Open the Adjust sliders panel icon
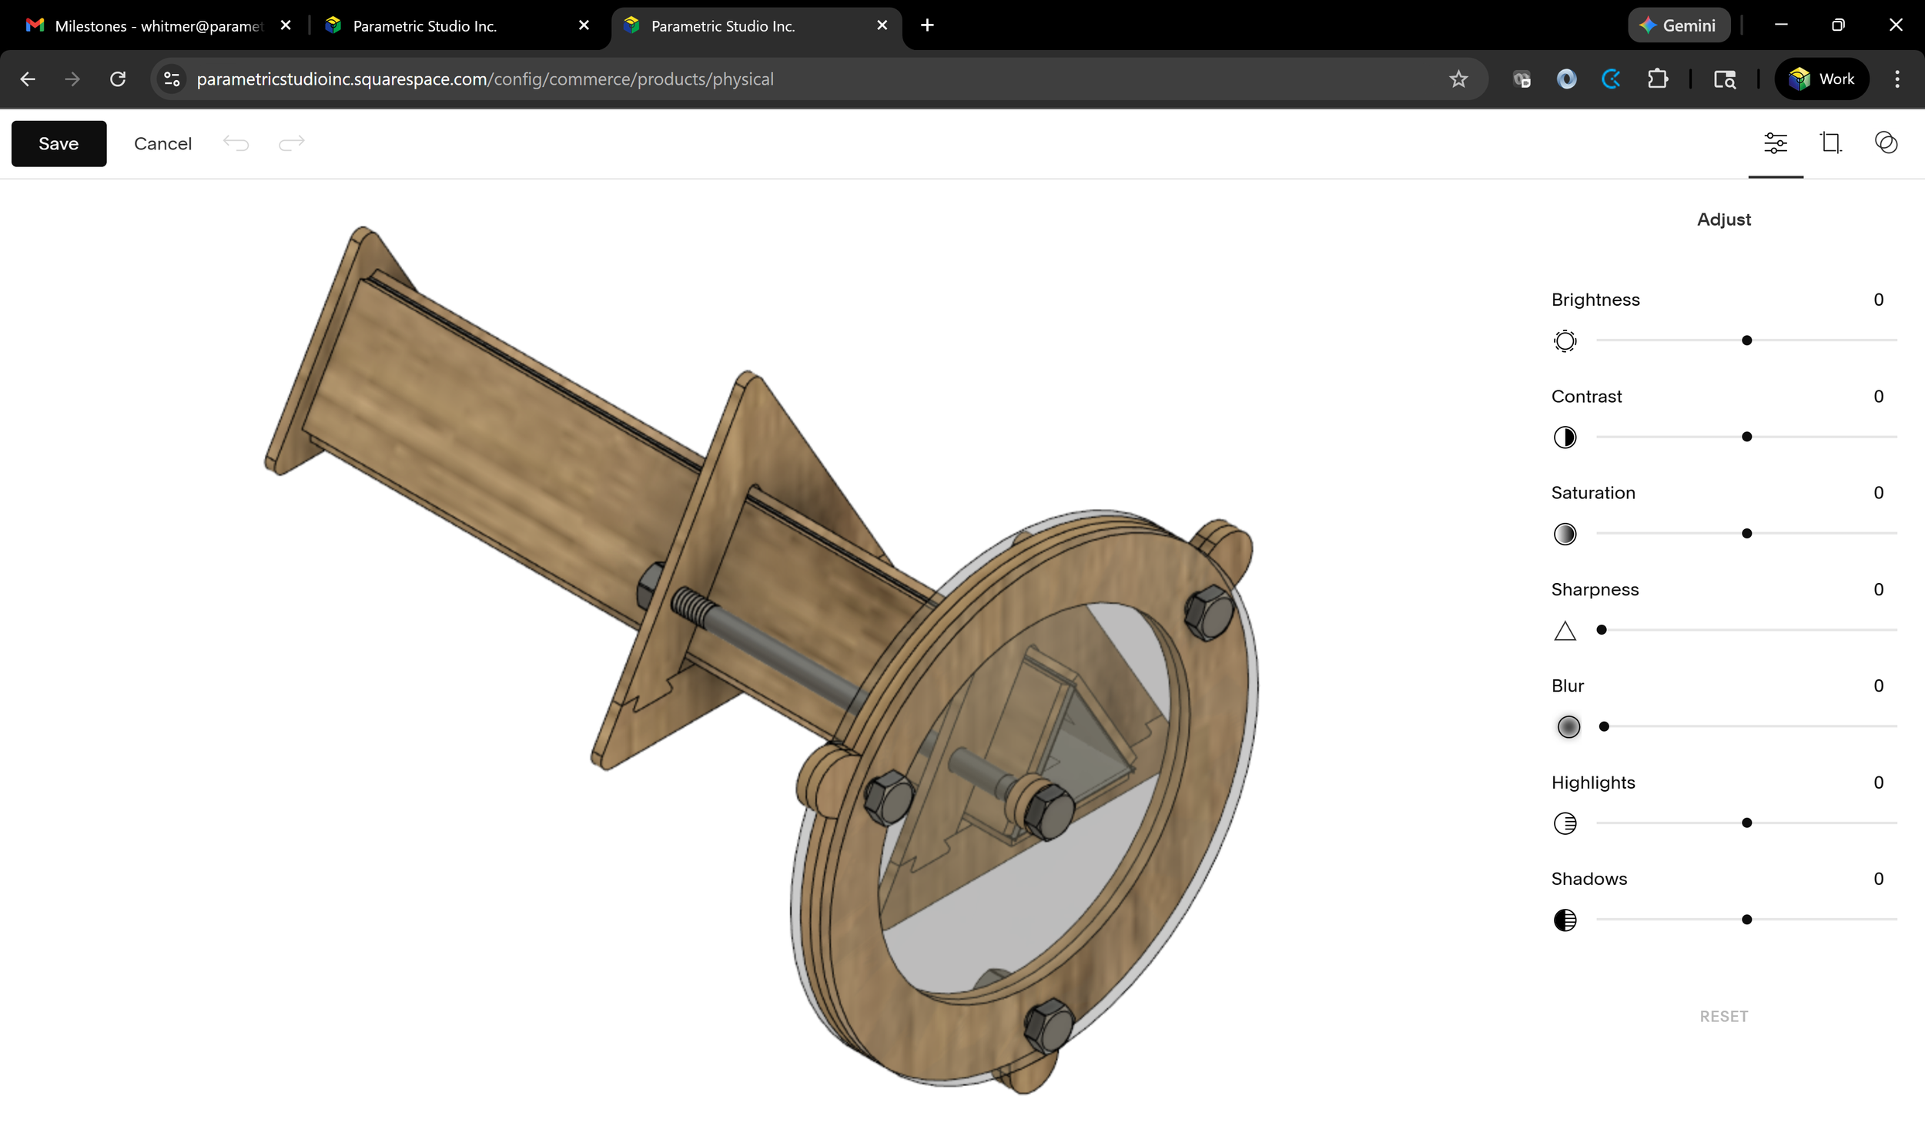Image resolution: width=1925 pixels, height=1143 pixels. (1775, 143)
